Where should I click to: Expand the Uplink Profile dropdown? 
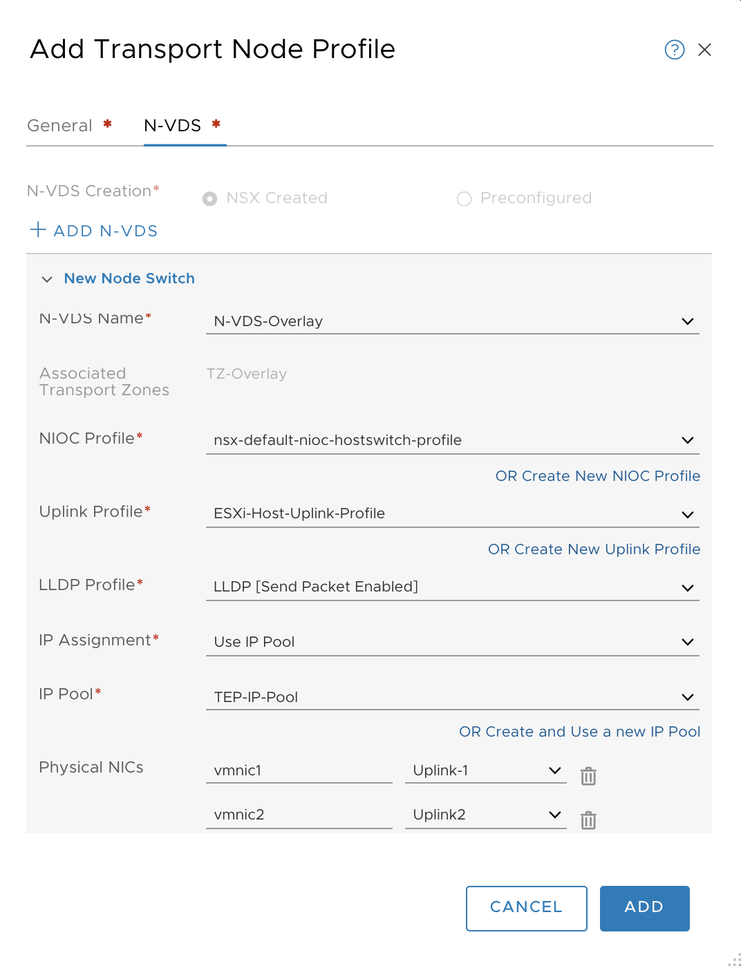click(453, 514)
